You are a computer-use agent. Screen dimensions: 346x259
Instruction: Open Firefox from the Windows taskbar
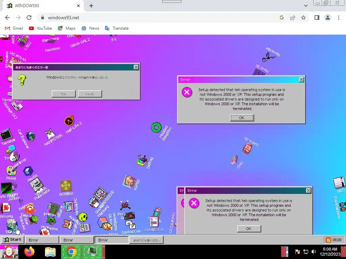(x=30, y=252)
